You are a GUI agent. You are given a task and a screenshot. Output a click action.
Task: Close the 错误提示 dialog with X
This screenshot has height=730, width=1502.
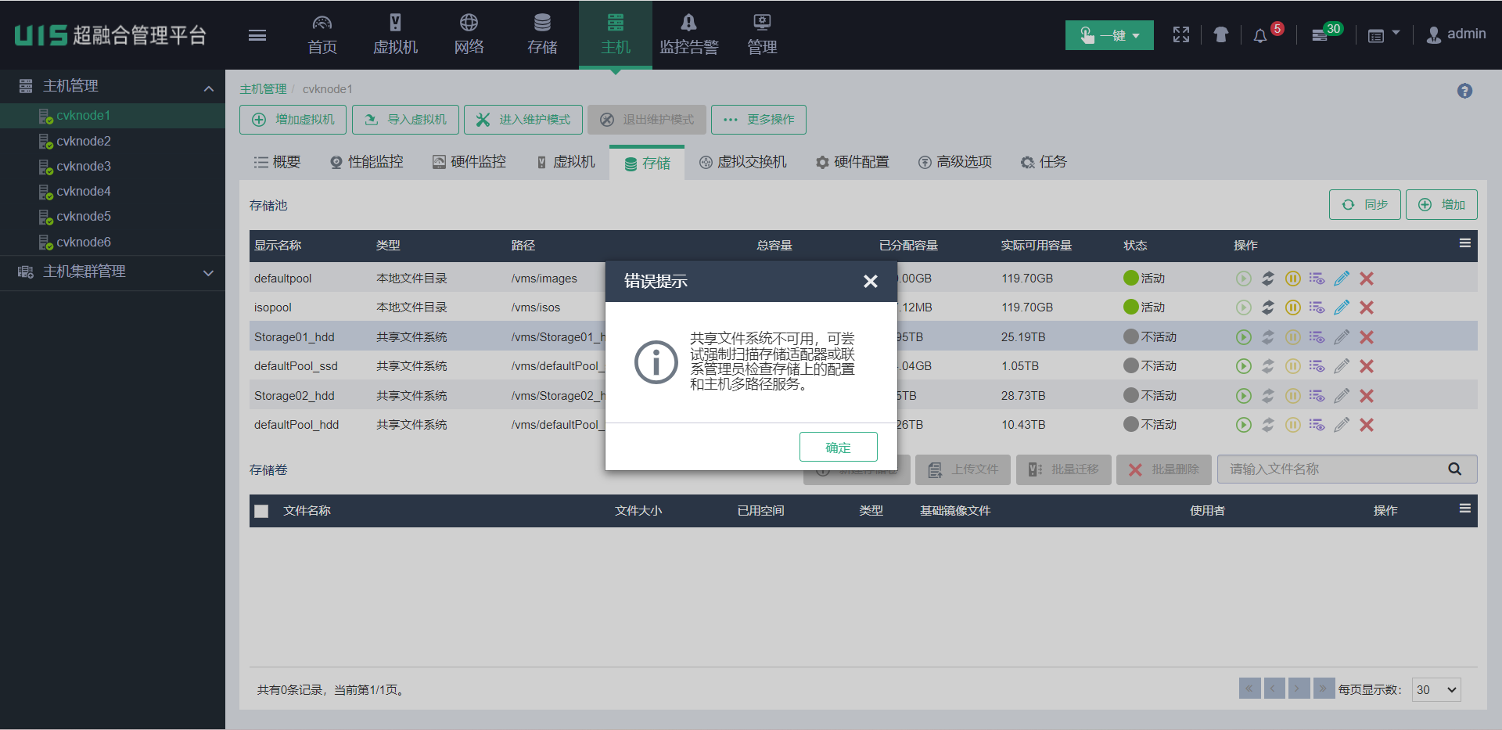tap(870, 282)
